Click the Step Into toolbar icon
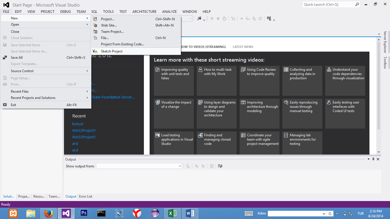The height and width of the screenshot is (219, 390). point(248,19)
